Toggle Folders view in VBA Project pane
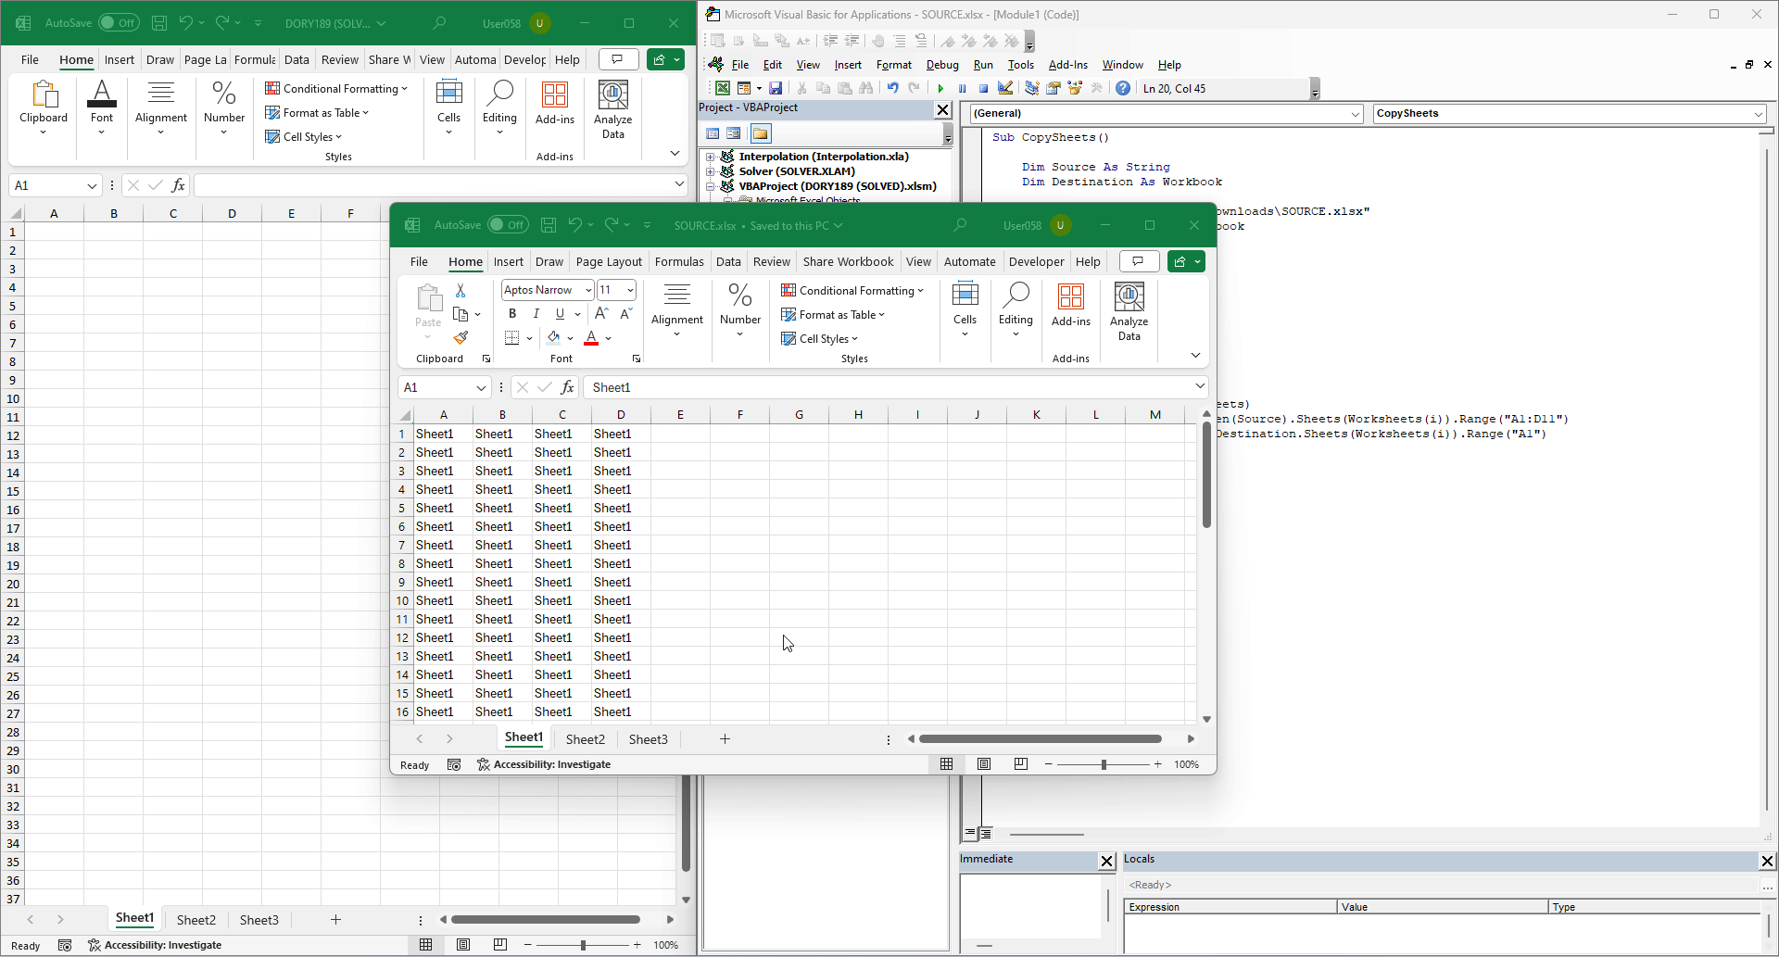1779x957 pixels. (x=761, y=134)
